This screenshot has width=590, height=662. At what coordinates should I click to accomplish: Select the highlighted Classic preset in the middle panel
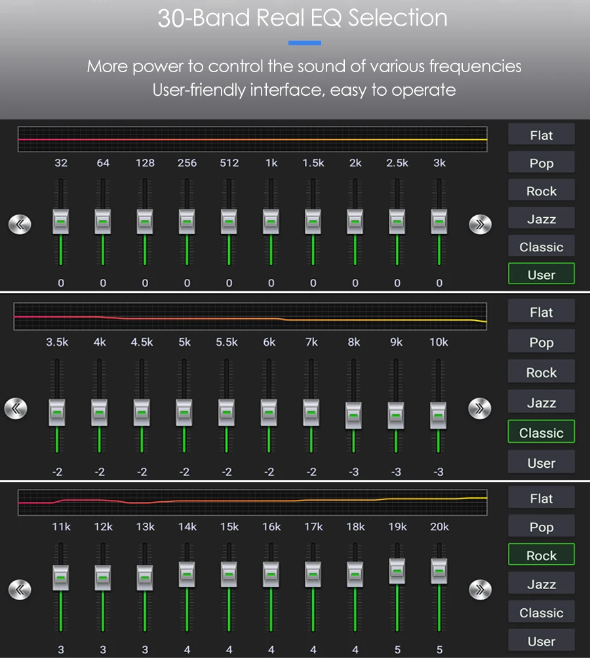[x=541, y=432]
